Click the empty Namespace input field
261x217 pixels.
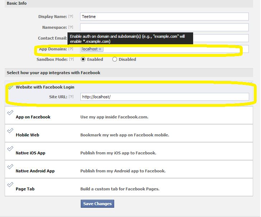[164, 27]
